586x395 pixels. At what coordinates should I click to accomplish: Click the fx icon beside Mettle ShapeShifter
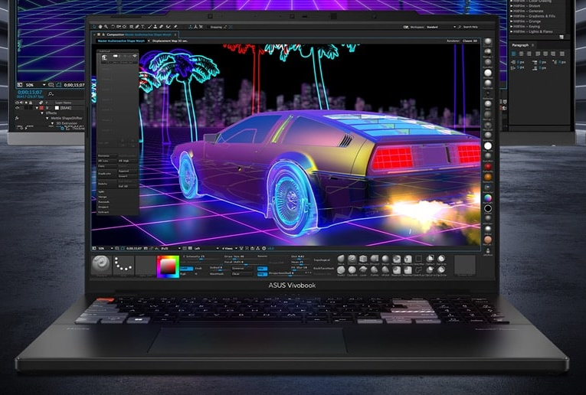pos(17,118)
